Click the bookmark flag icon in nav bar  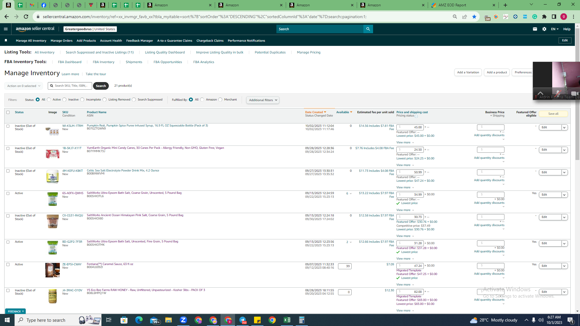point(6,40)
